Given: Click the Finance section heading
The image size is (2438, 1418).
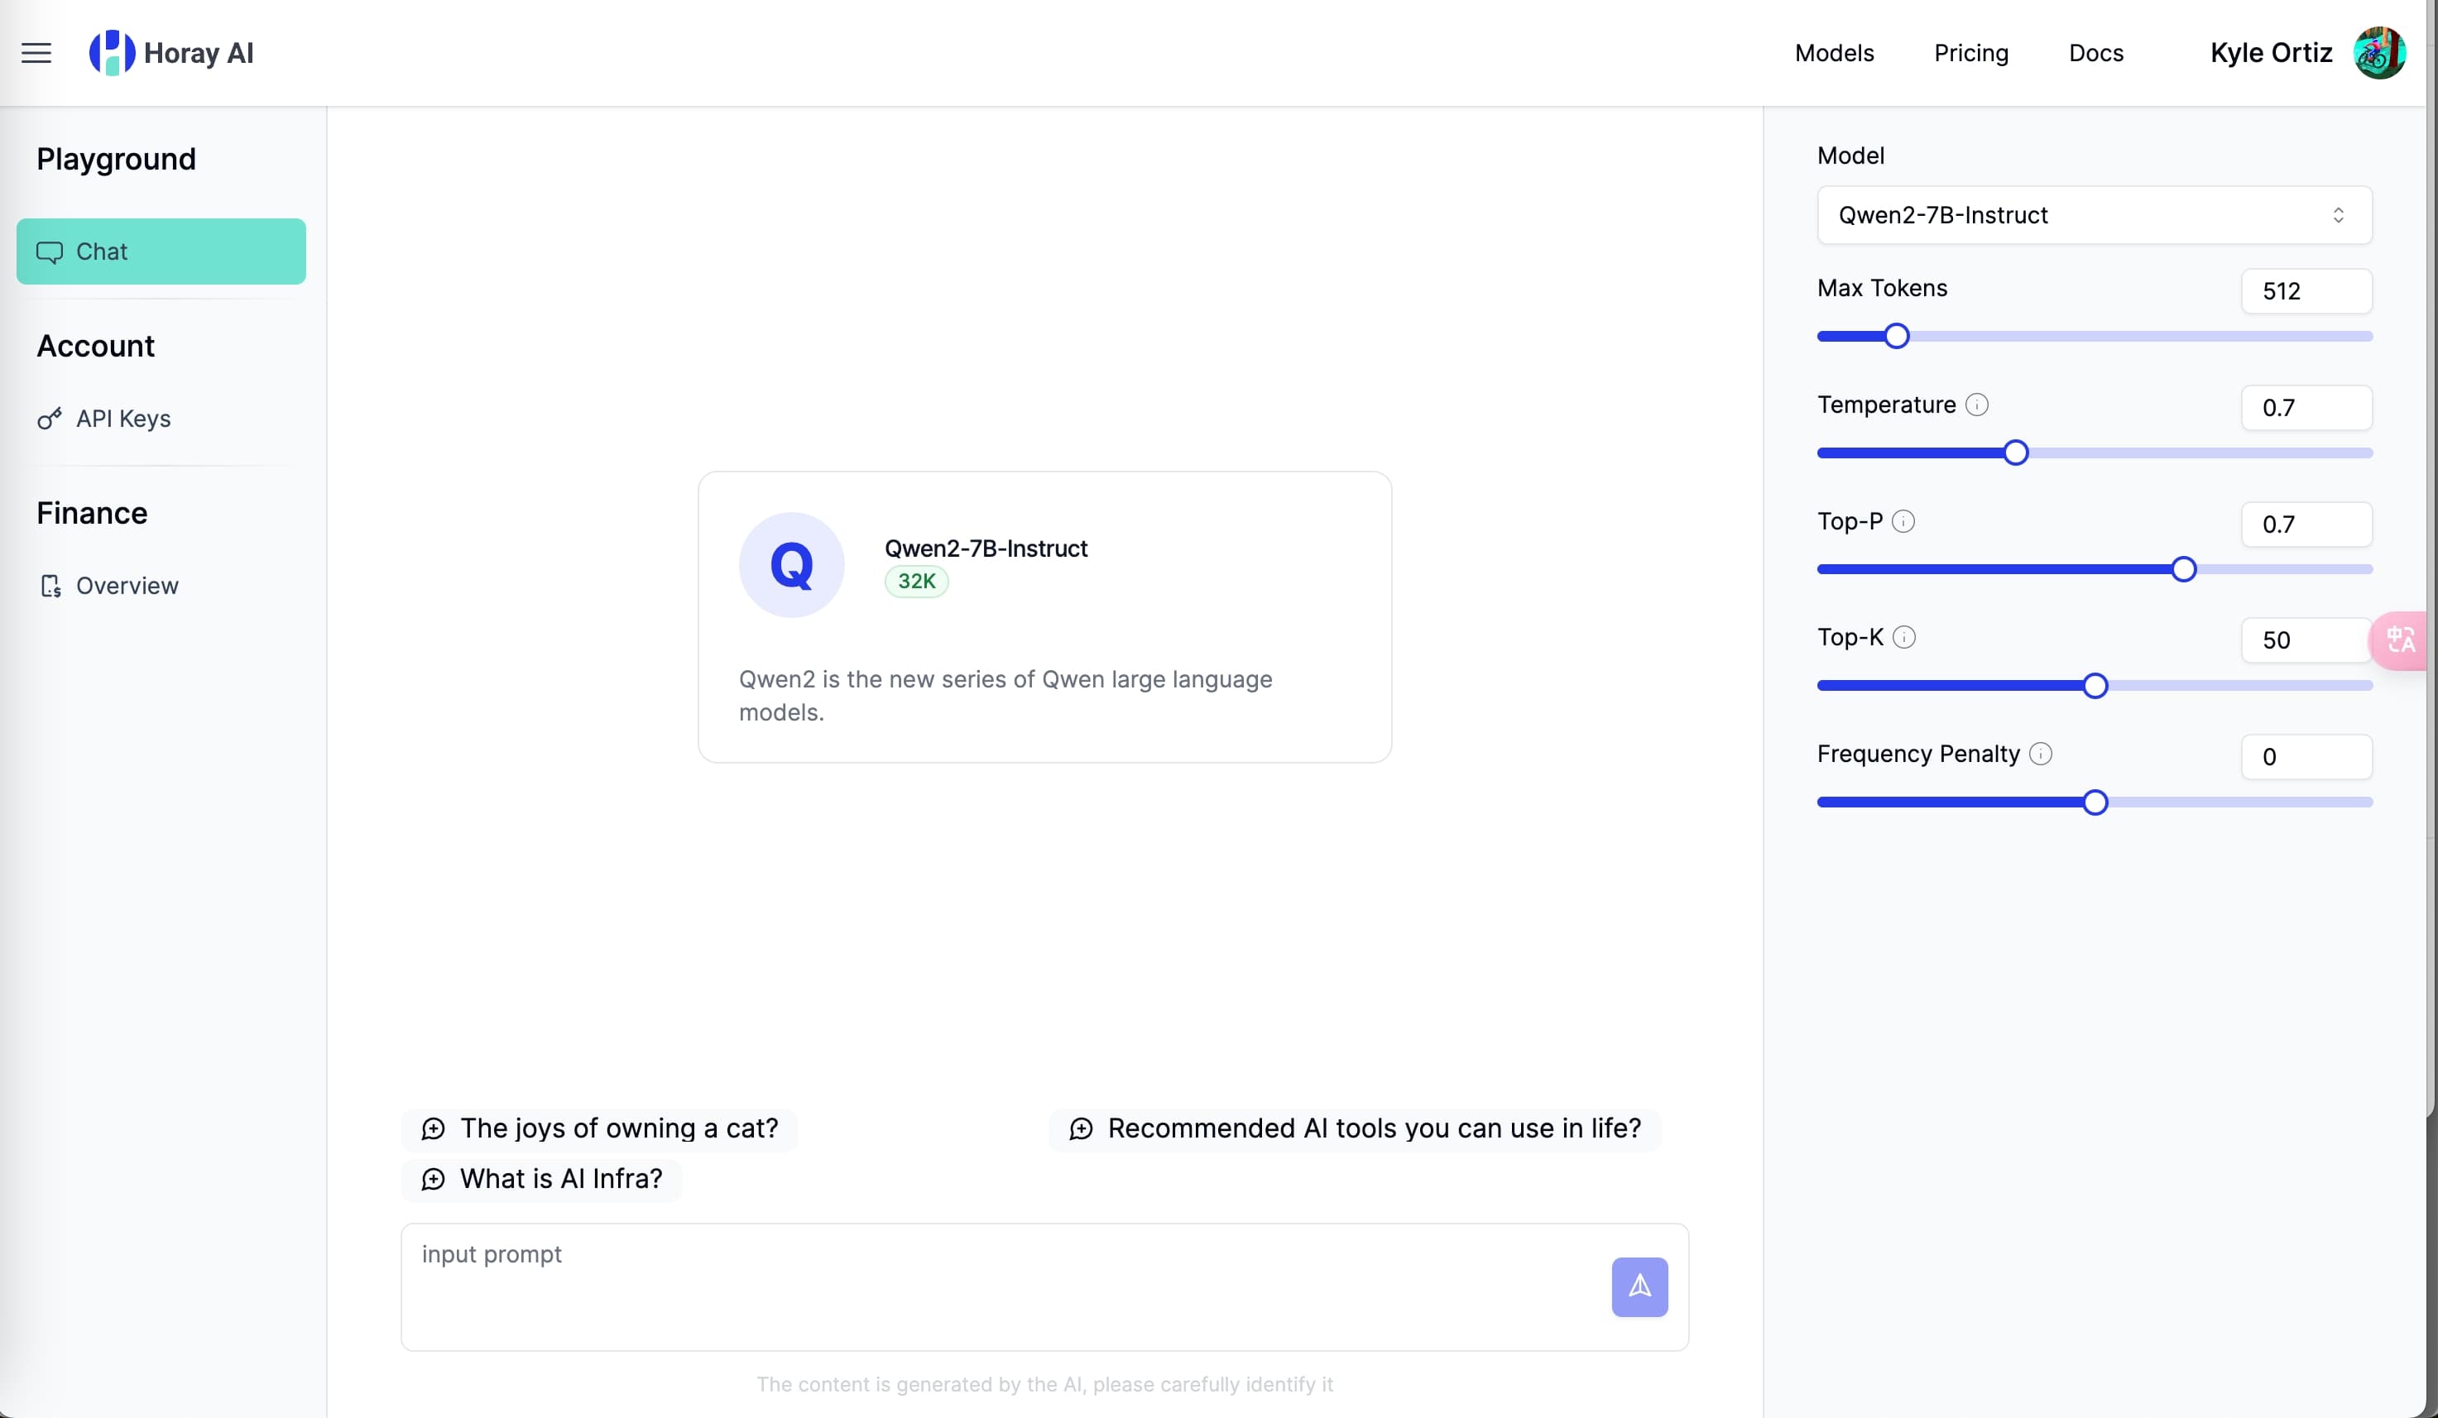Looking at the screenshot, I should point(92,514).
